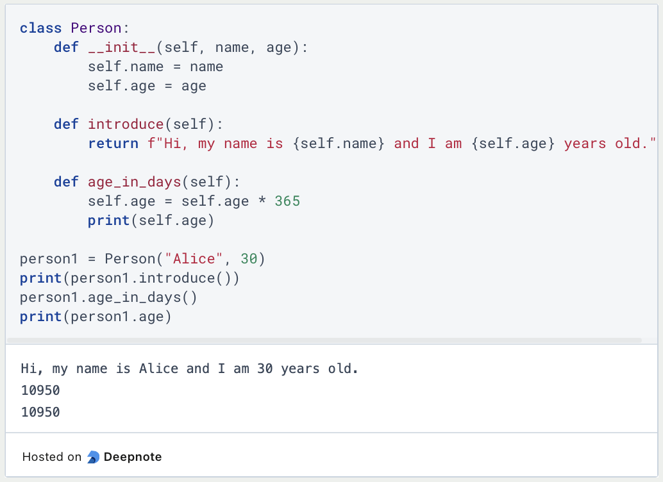Screen dimensions: 663x482
Task: Place cursor on "self.name = name" line
Action: [x=155, y=67]
